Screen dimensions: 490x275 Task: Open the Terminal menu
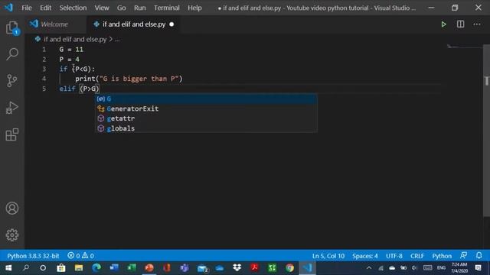click(167, 8)
